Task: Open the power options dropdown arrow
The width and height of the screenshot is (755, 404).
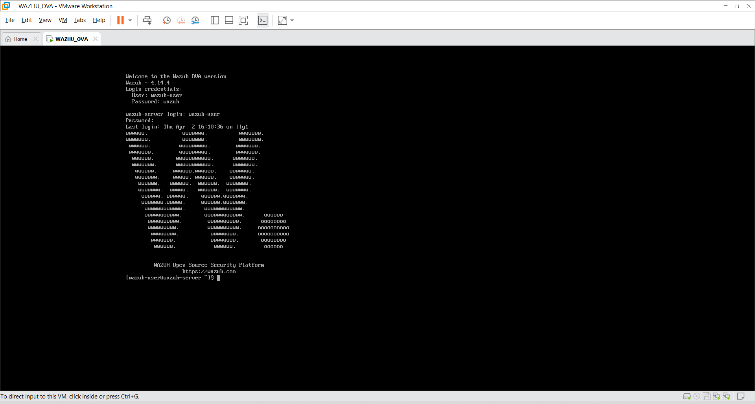Action: coord(130,20)
